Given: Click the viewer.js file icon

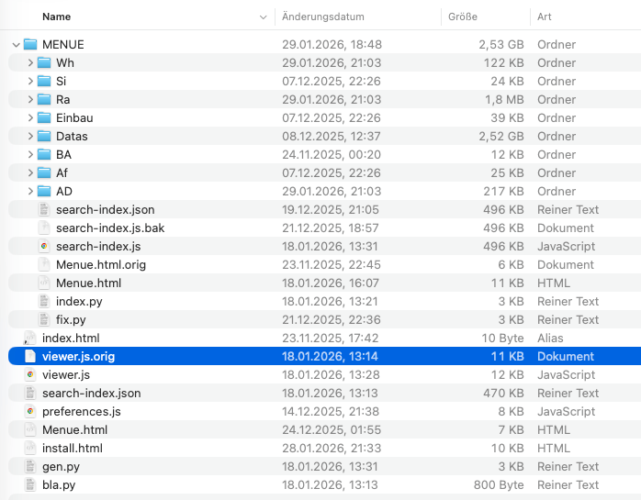Looking at the screenshot, I should click(30, 374).
